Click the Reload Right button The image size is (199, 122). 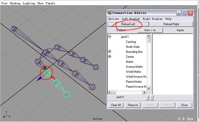point(171,24)
